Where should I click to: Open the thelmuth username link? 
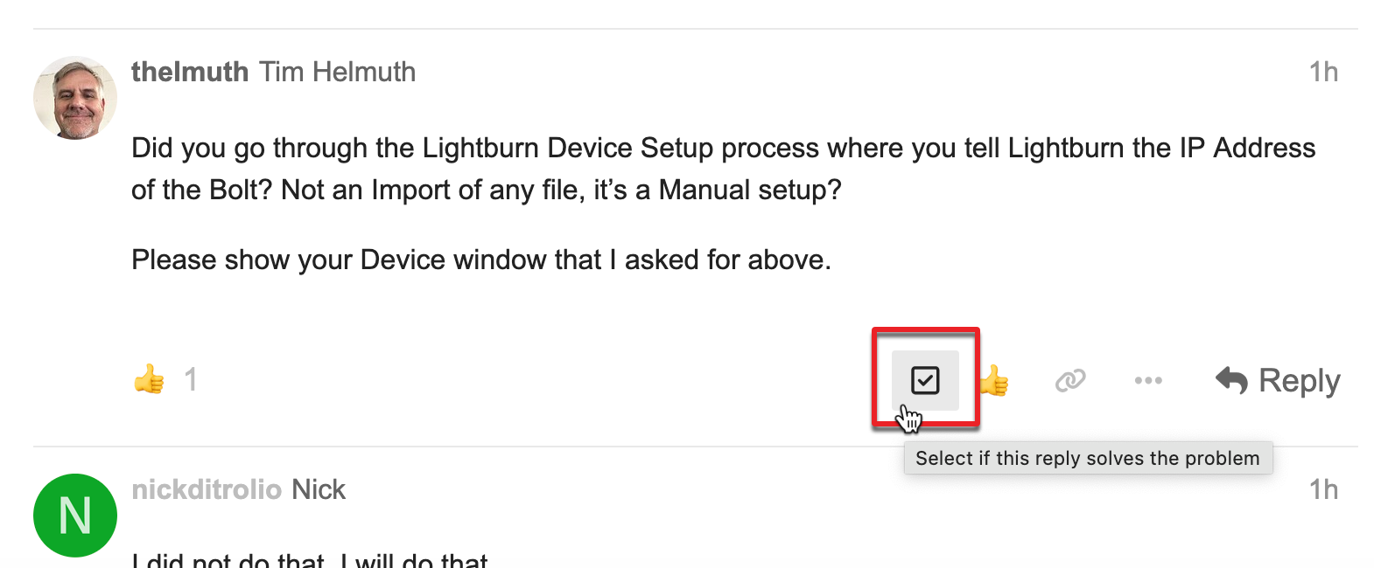click(190, 72)
